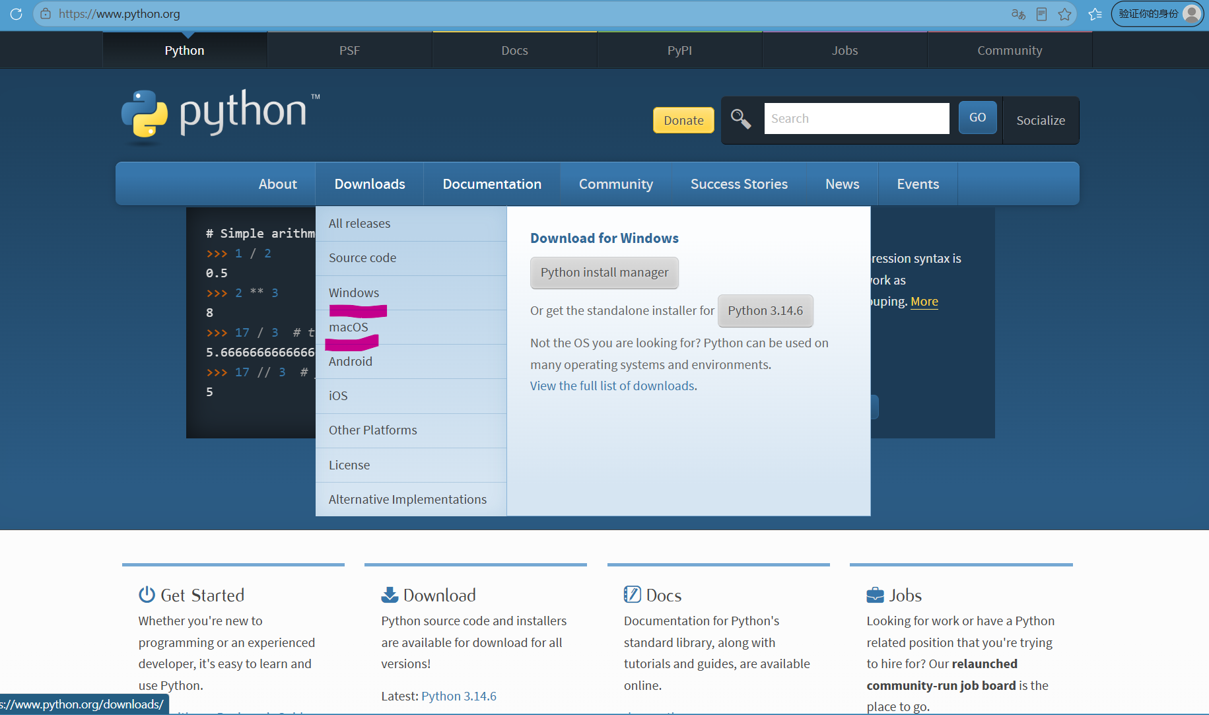
Task: Open the PyPI top tab
Action: [680, 50]
